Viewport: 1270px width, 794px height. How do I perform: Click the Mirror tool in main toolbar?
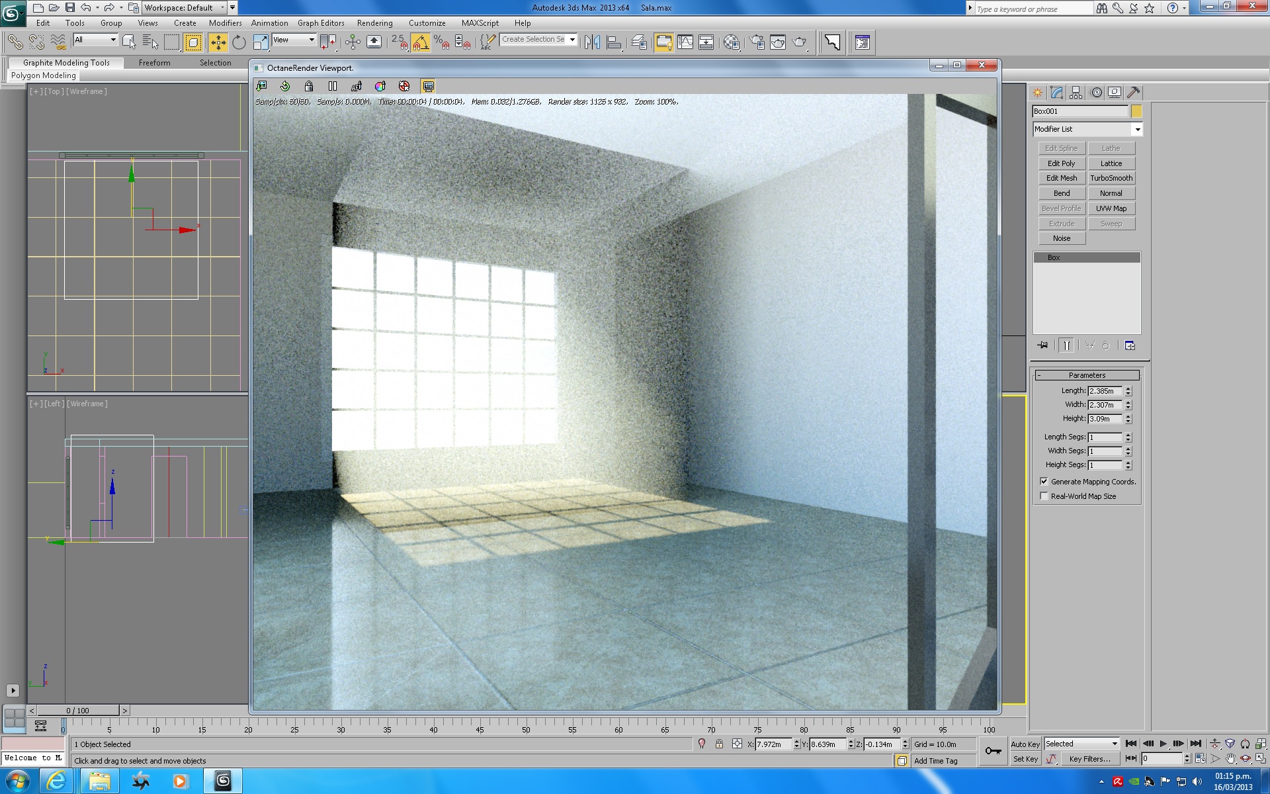click(x=592, y=43)
